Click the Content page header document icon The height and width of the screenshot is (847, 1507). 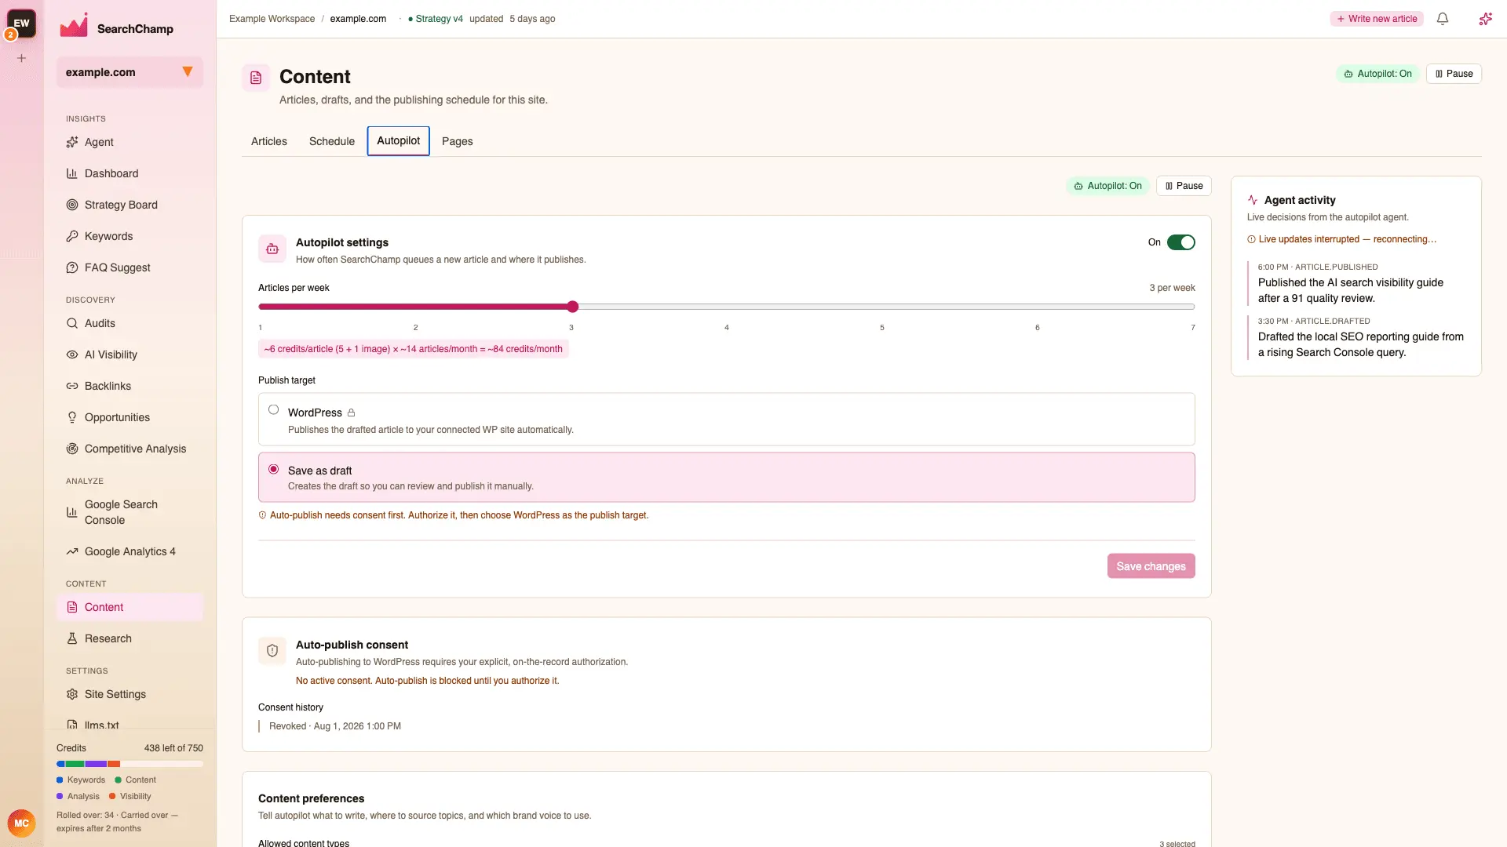256,78
